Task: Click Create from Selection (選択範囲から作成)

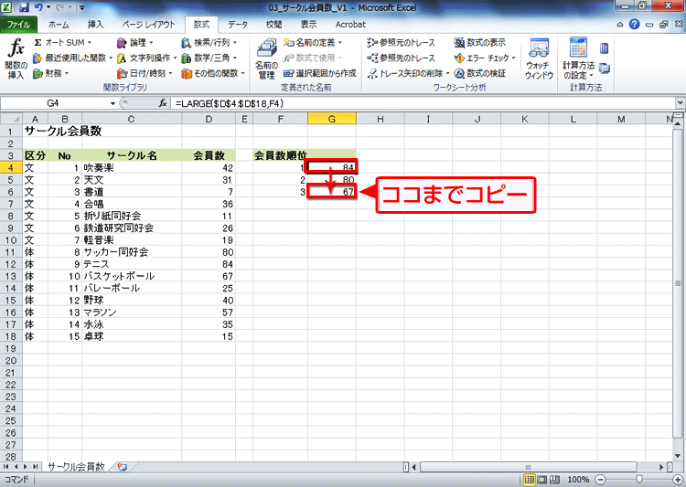Action: [x=320, y=73]
